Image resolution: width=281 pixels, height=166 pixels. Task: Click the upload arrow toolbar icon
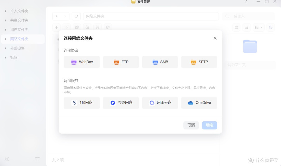67,27
